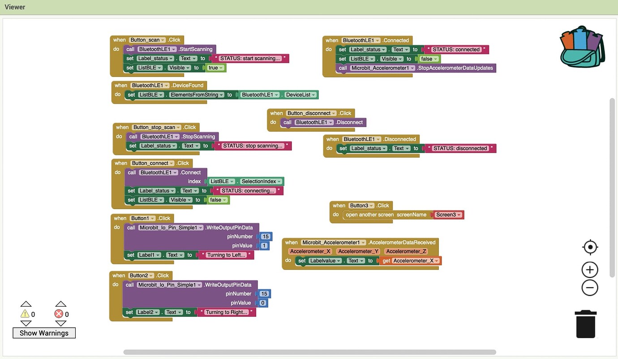Expand the Screen3 screen name dropdown
Image resolution: width=618 pixels, height=359 pixels.
(459, 215)
